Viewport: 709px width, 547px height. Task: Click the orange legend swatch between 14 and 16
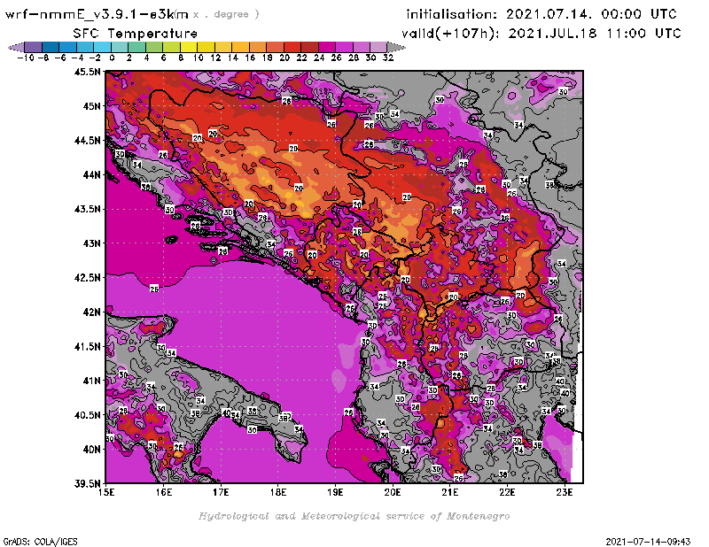coord(240,47)
